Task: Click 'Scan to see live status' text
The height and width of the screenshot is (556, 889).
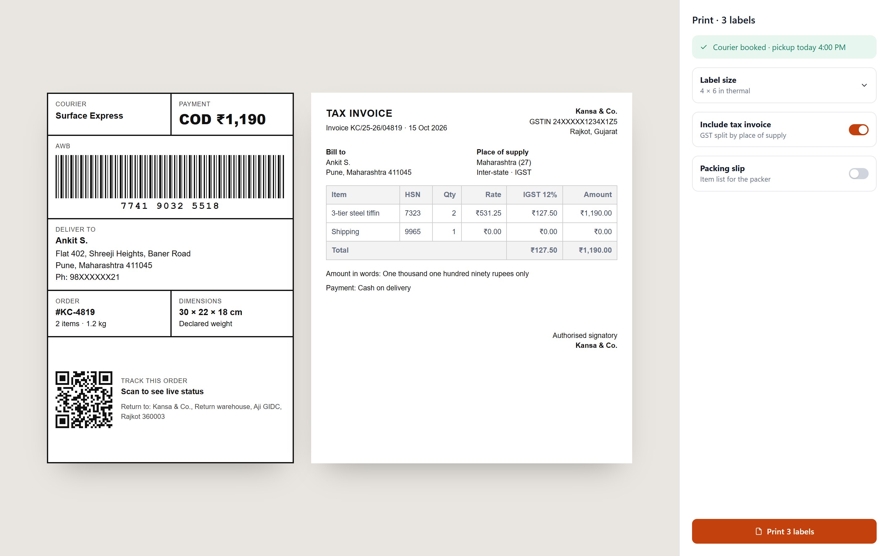Action: click(x=162, y=392)
